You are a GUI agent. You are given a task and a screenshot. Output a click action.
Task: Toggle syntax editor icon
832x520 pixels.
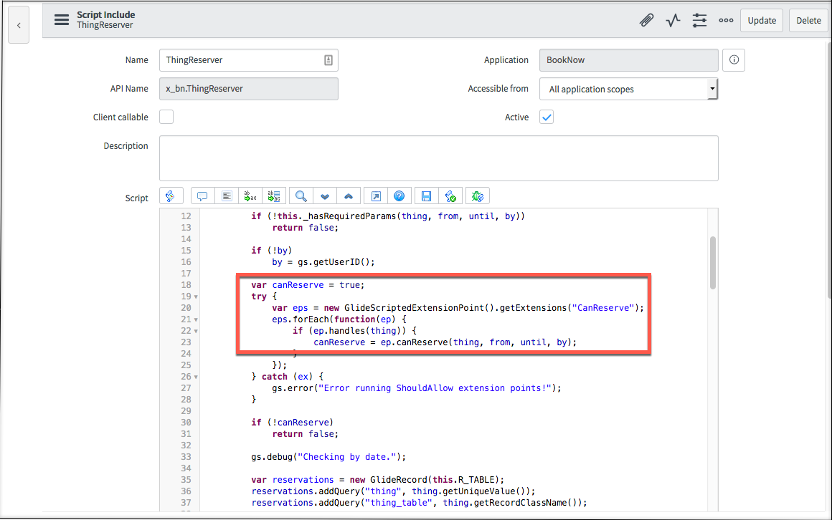pos(171,196)
